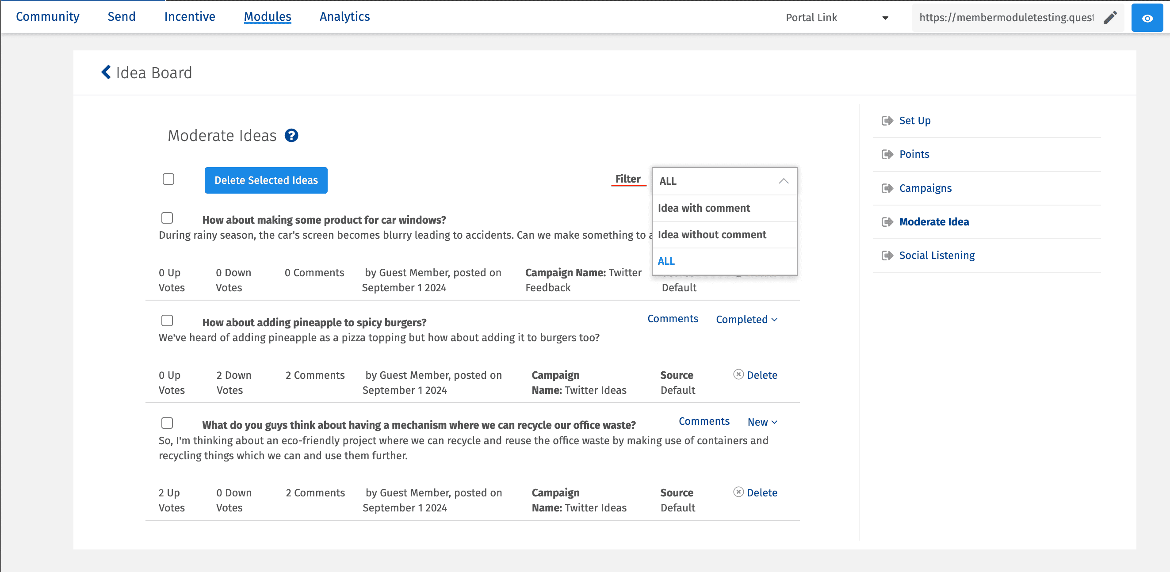Check the select-all ideas checkbox
Viewport: 1170px width, 572px height.
click(168, 179)
